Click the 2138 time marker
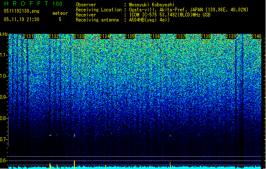 coord(206,36)
